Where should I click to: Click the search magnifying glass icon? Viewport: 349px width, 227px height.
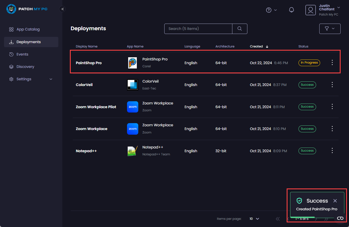pos(240,29)
